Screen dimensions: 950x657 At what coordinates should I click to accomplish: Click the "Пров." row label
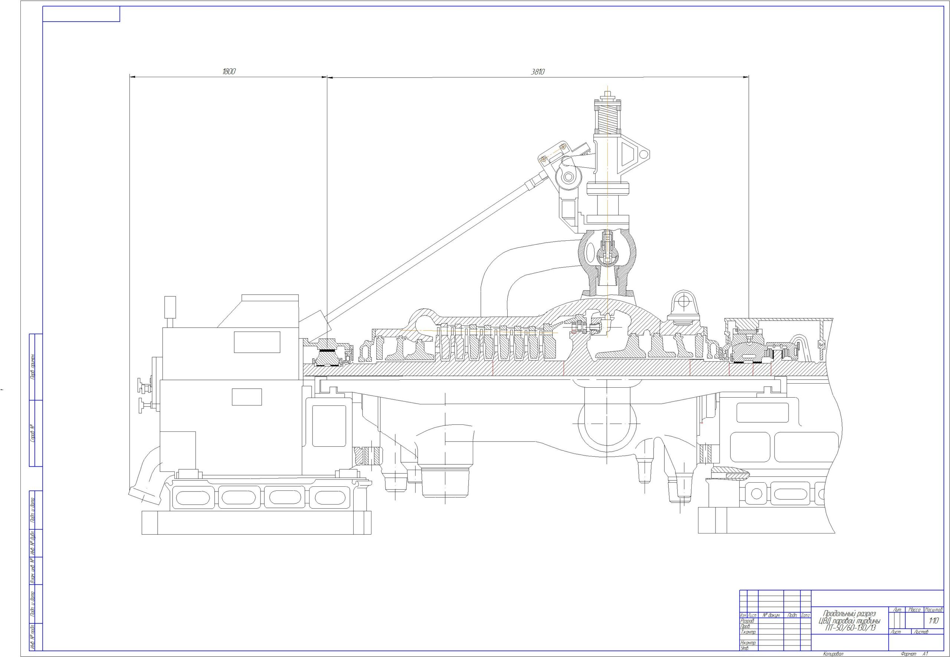click(x=745, y=627)
